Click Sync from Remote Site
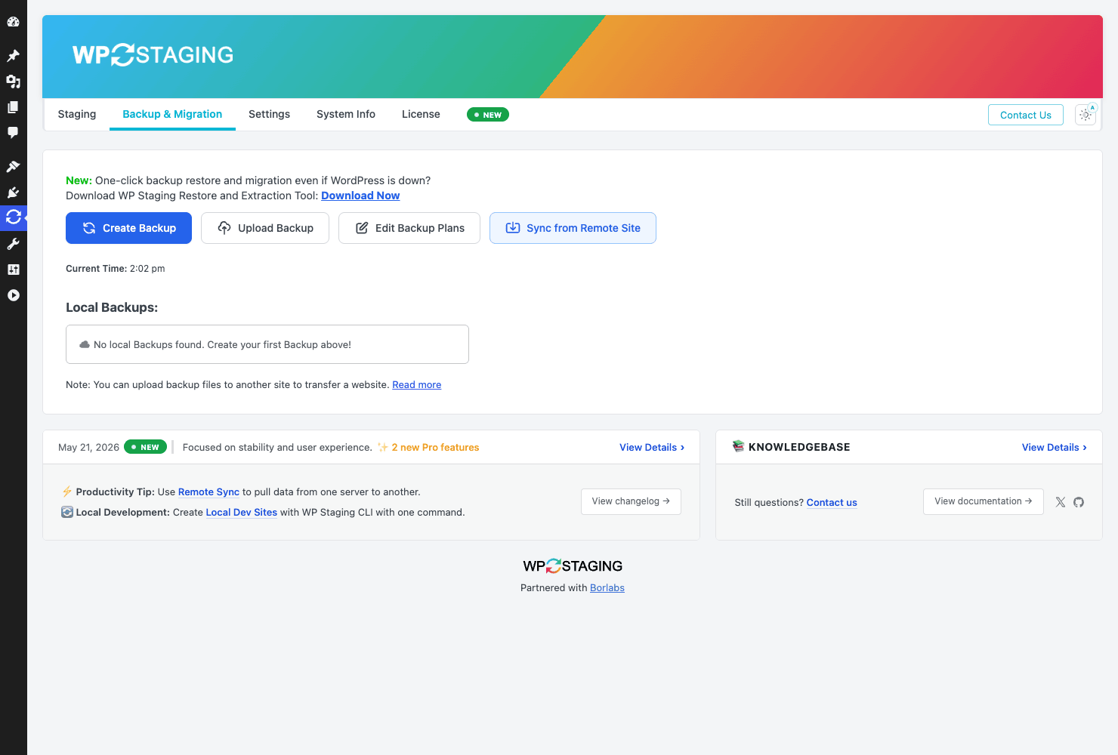1118x755 pixels. (573, 228)
